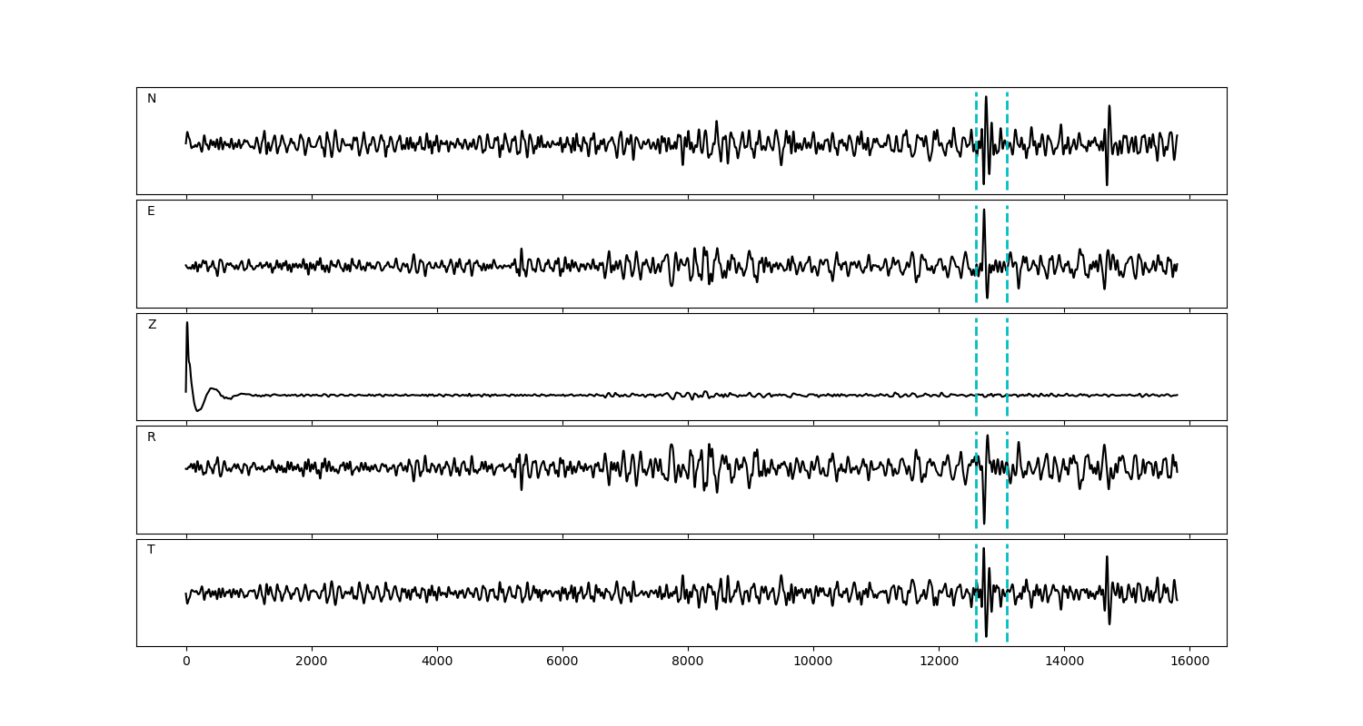Select the Z component panel label

152,325
